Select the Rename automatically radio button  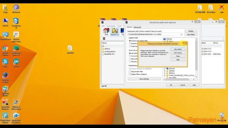pyautogui.click(x=130, y=62)
